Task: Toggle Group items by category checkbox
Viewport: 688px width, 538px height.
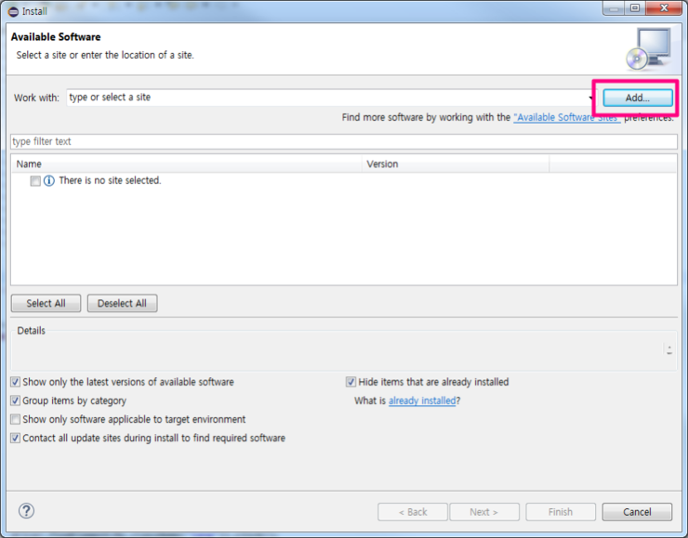Action: point(16,400)
